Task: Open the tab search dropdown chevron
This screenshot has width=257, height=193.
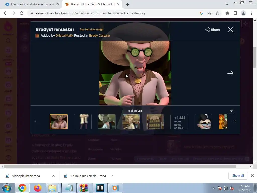Action: (227, 5)
